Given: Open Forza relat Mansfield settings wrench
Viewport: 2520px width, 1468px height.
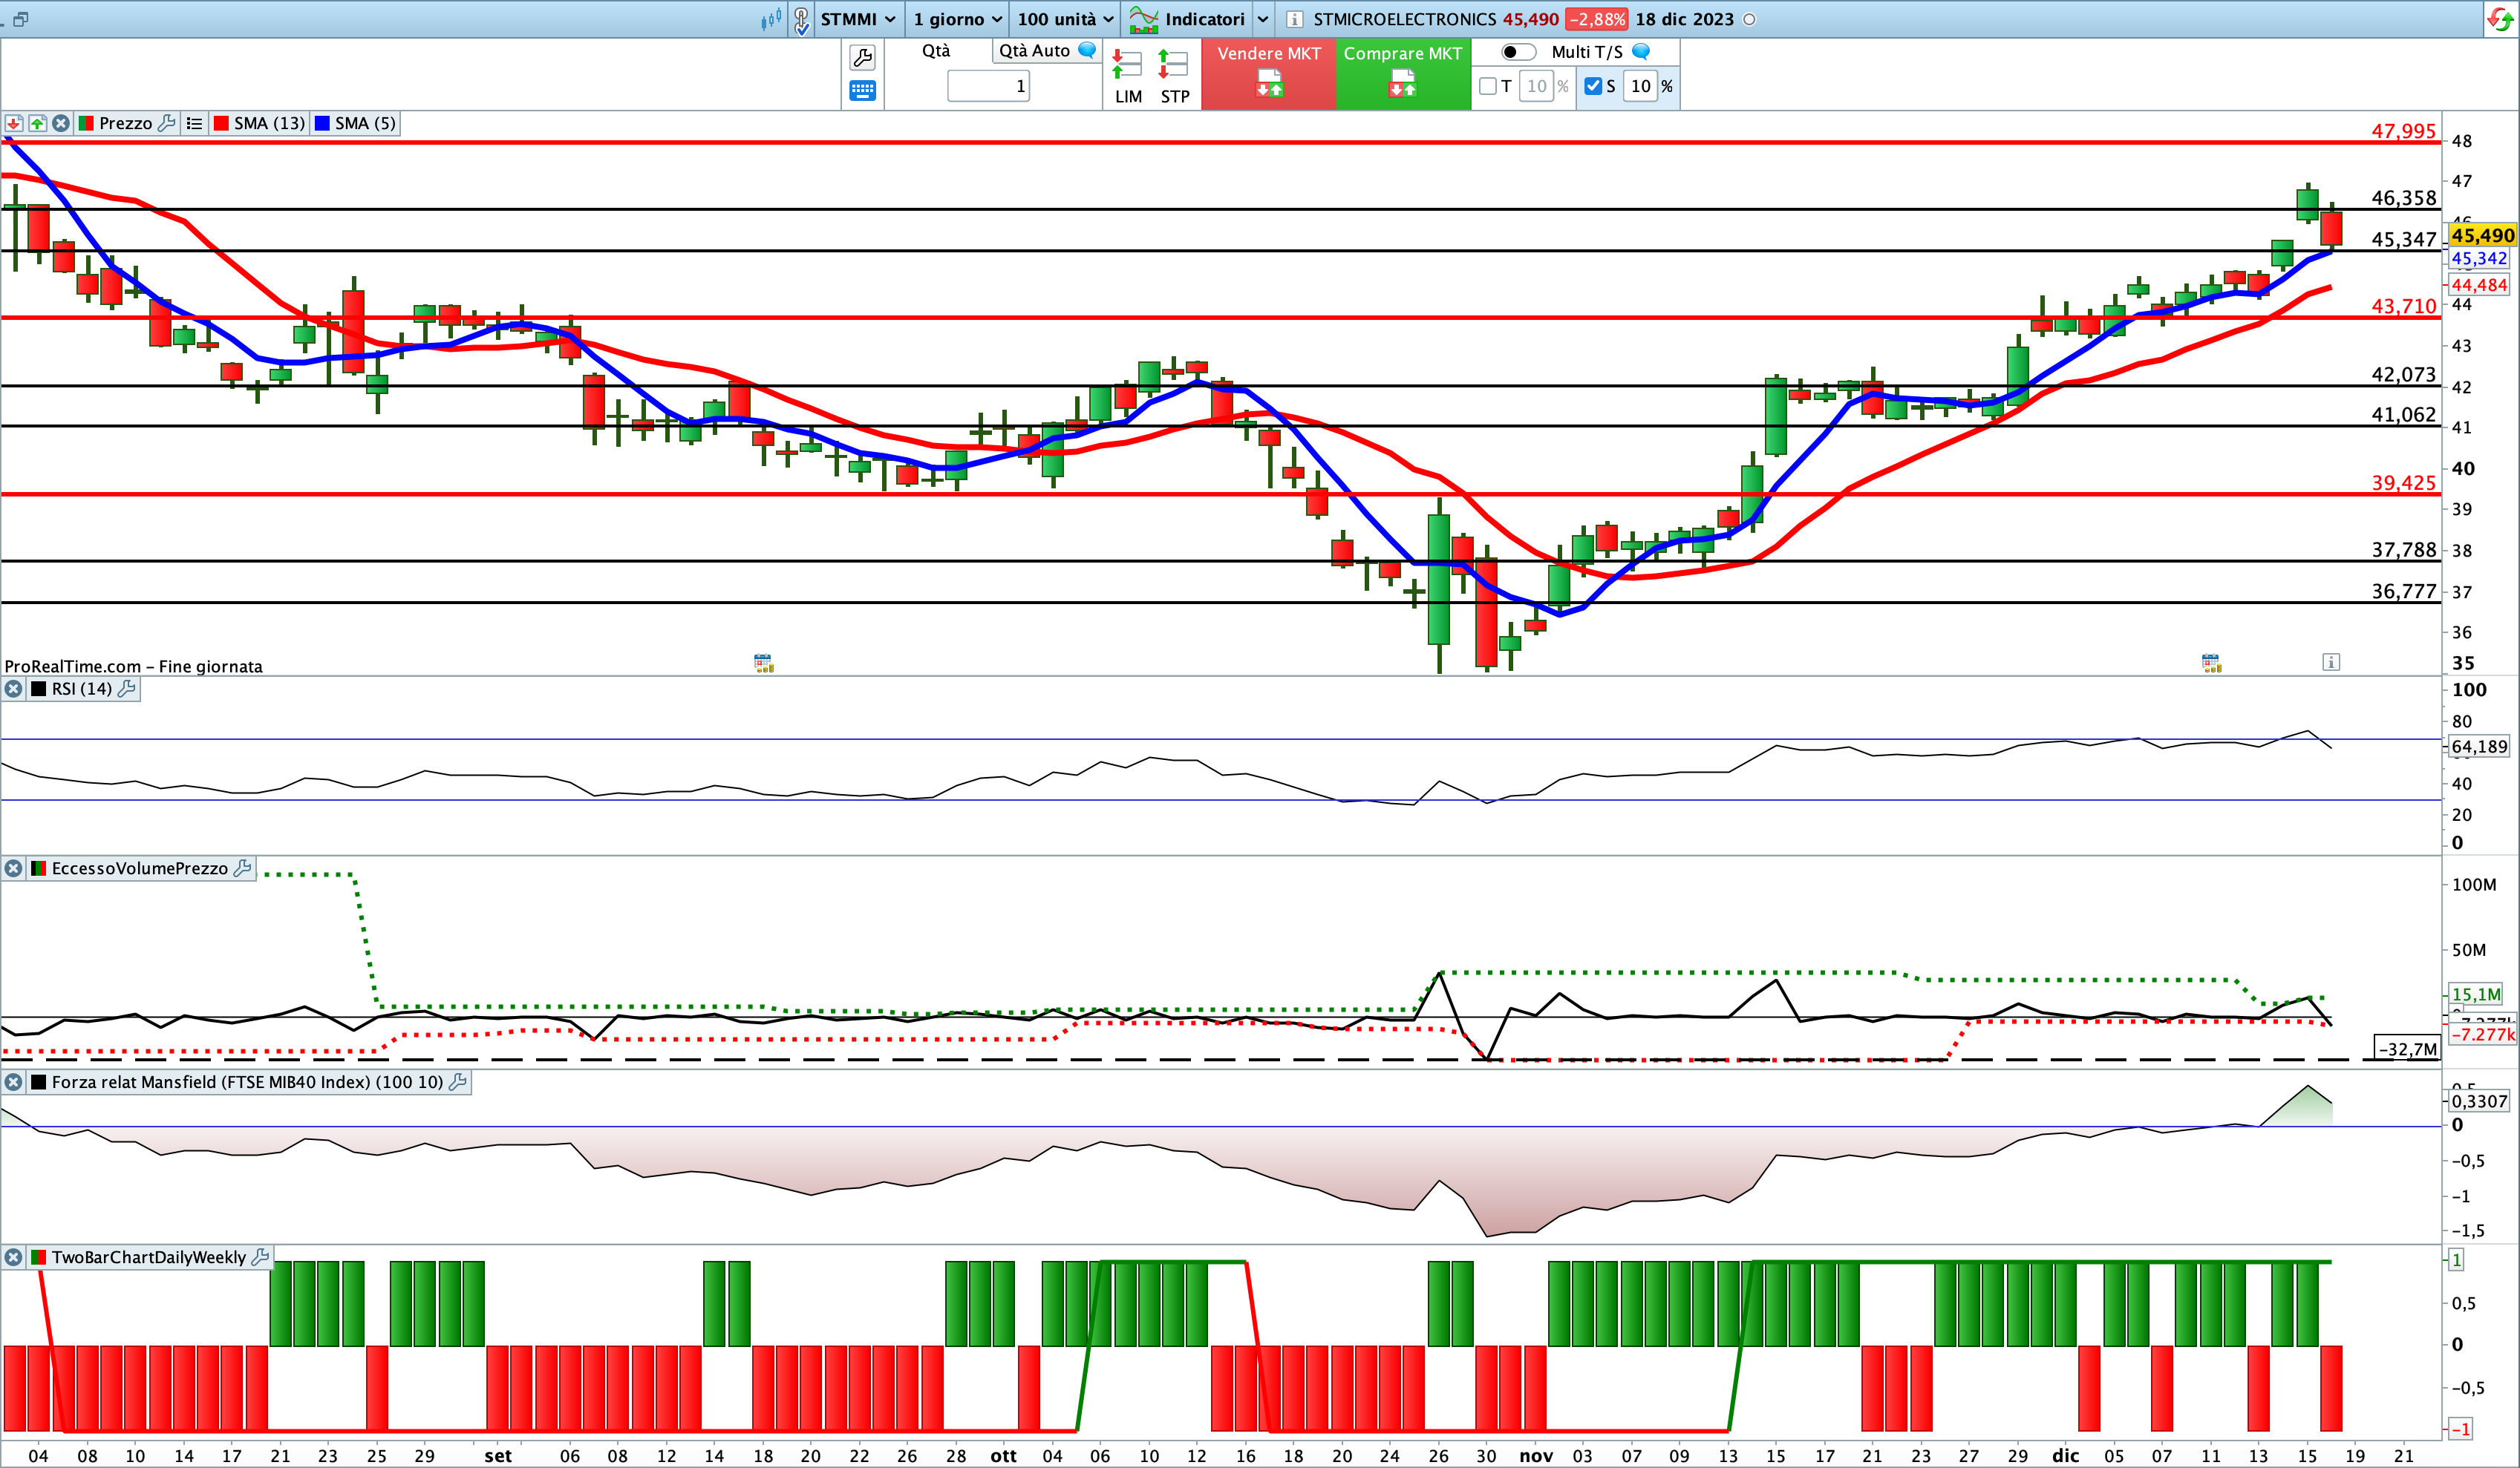Looking at the screenshot, I should pos(458,1081).
